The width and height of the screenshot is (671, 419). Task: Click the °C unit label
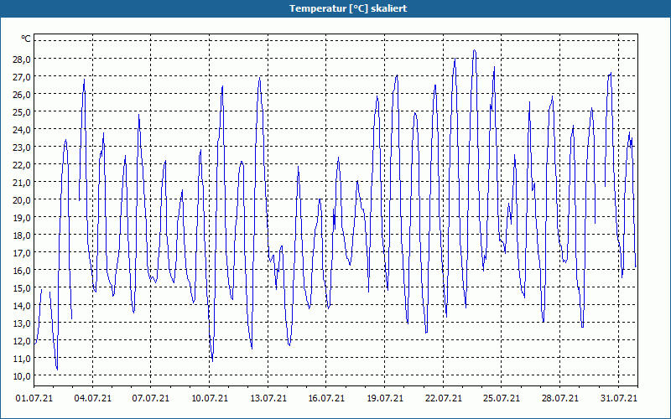pyautogui.click(x=26, y=39)
